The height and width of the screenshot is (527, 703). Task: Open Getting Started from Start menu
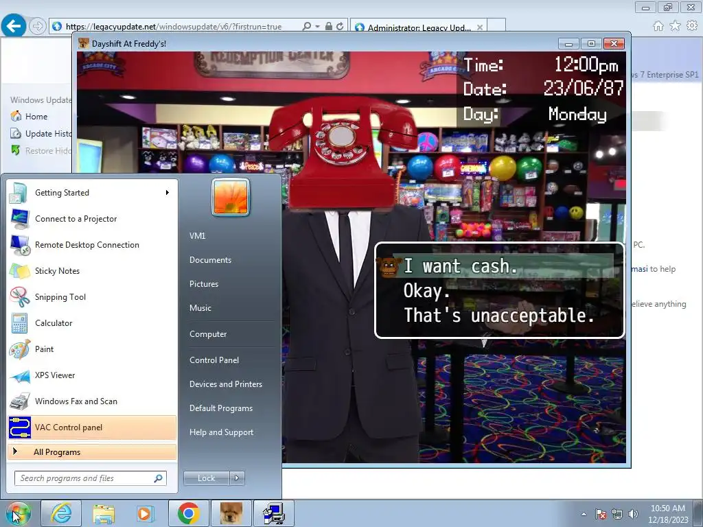pos(92,193)
